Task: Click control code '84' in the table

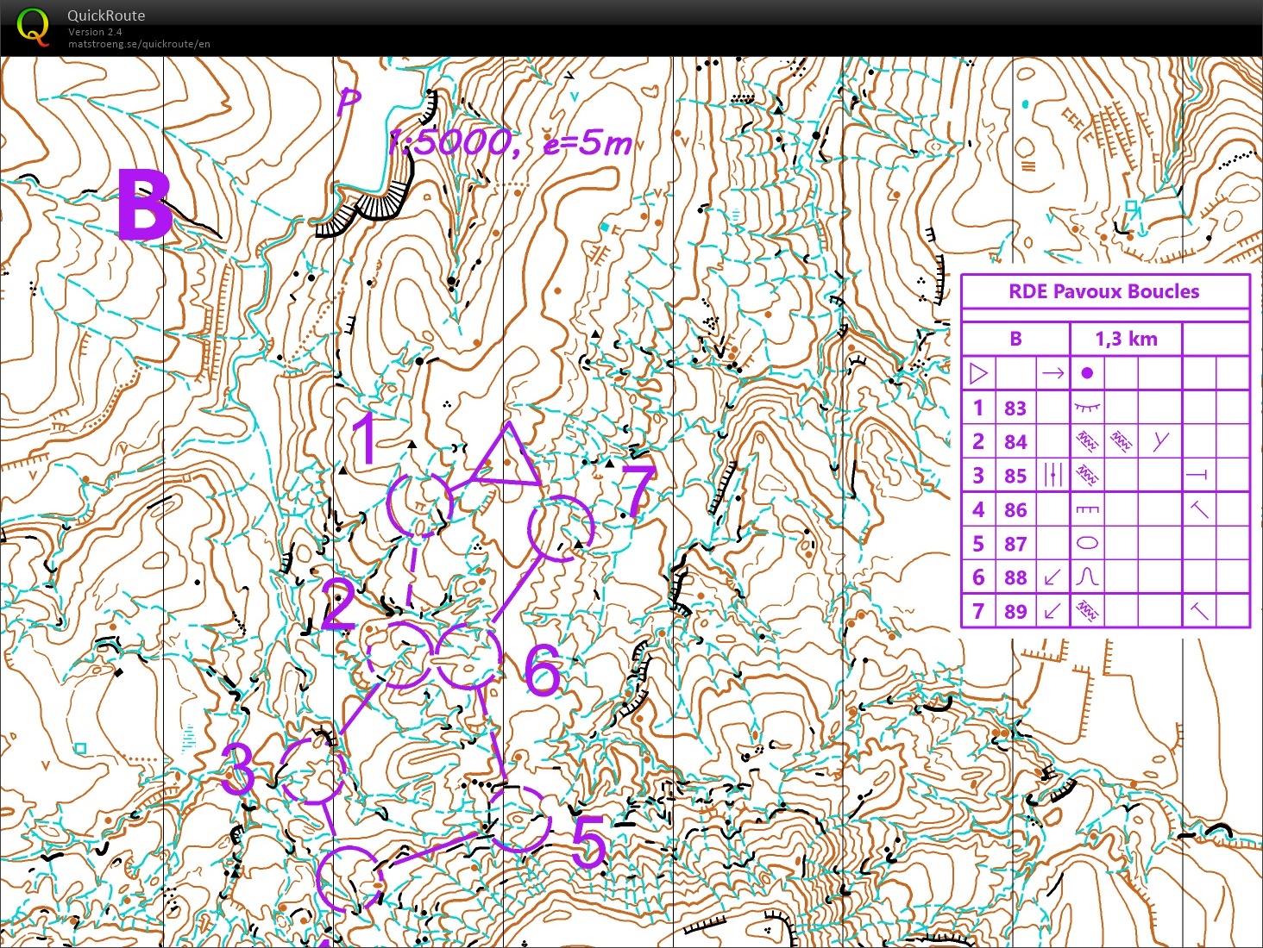Action: 1015,442
